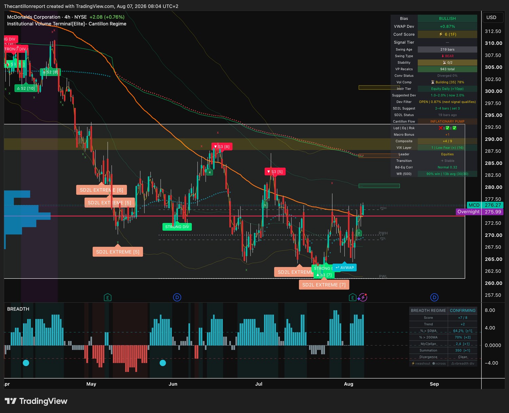Click the Divergence Clean value
Screen dimensions: 509x413
click(x=463, y=357)
